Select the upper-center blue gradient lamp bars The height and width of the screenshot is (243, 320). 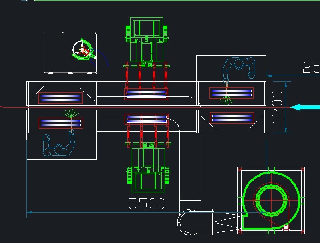(x=146, y=94)
